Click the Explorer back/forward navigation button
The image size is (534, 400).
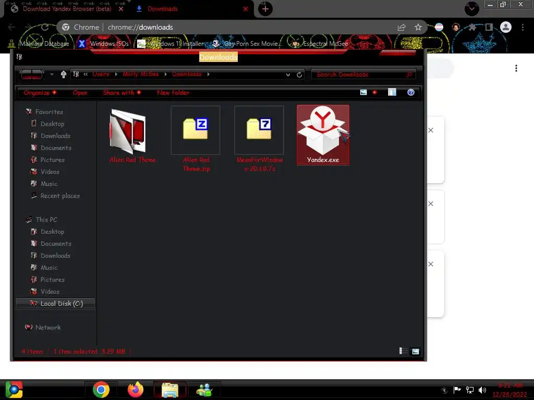pyautogui.click(x=32, y=74)
